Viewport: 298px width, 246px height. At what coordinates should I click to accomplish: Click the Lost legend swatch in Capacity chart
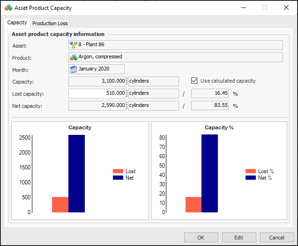point(118,171)
